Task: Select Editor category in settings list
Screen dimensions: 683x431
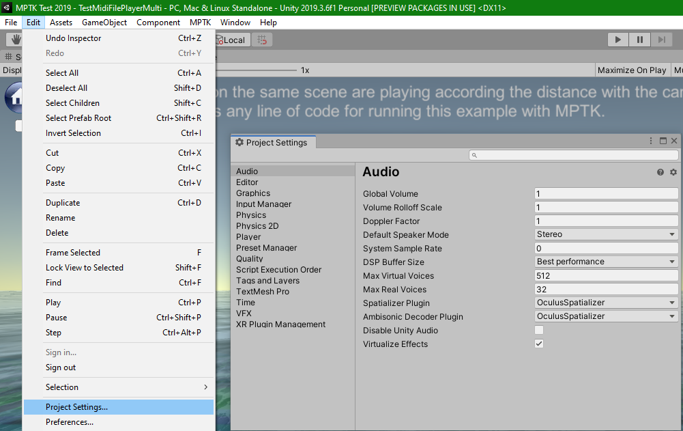Action: (x=293, y=182)
